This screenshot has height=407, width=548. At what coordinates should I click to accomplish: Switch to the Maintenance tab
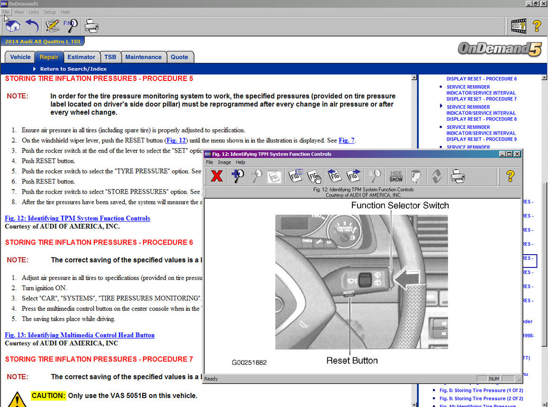[x=144, y=57]
